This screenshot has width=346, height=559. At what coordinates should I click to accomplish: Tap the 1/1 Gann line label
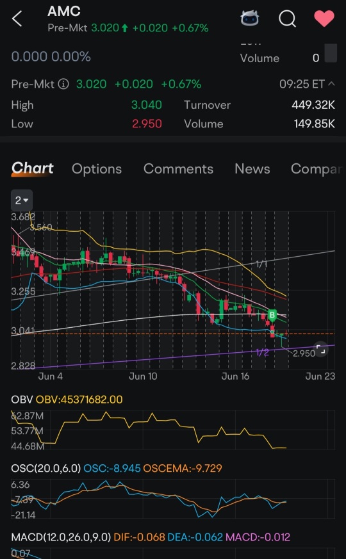261,264
